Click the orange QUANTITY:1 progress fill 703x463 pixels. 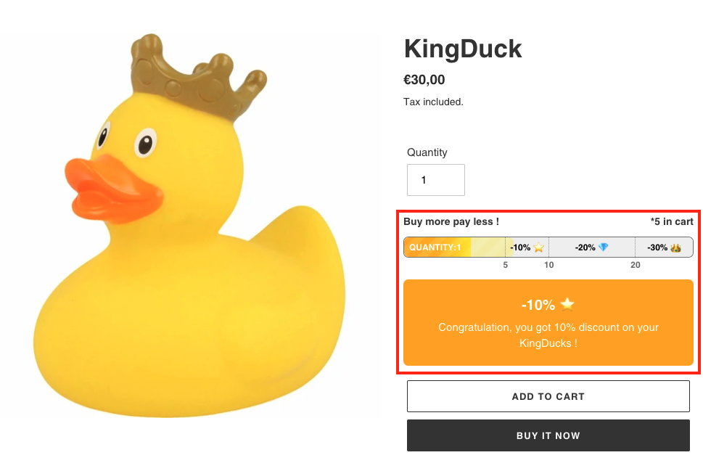(x=437, y=247)
